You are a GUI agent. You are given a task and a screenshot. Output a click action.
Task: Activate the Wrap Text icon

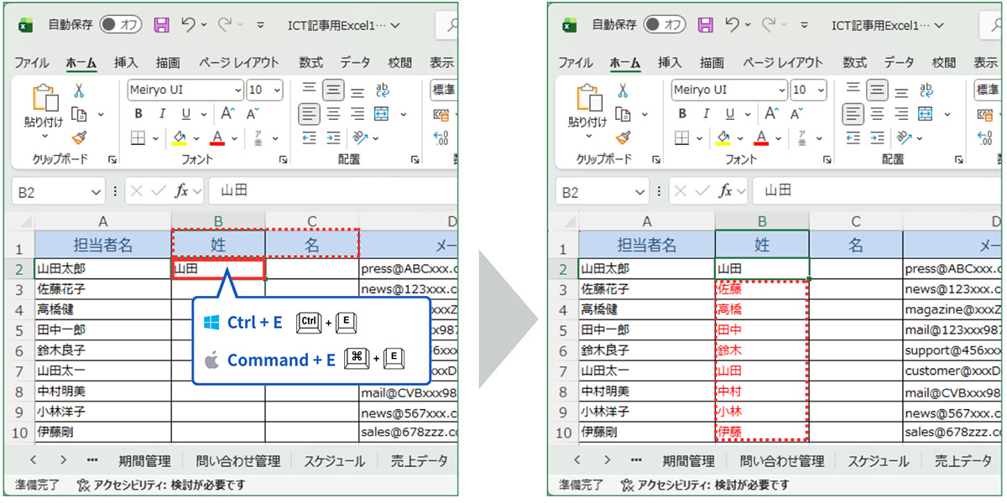pos(382,90)
